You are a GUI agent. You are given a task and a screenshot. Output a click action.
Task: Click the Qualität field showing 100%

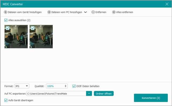coord(57,86)
